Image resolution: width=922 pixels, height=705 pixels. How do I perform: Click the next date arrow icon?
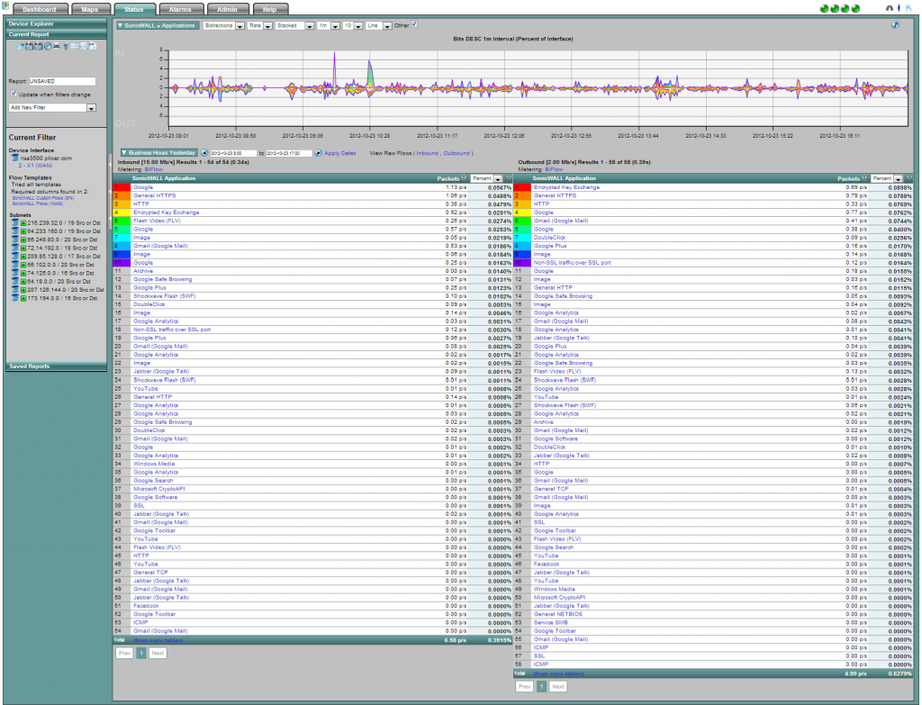(318, 153)
